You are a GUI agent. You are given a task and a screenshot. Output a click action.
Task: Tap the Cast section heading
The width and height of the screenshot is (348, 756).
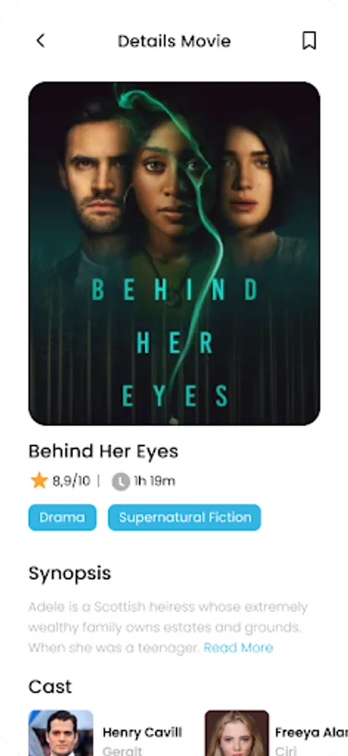[50, 686]
